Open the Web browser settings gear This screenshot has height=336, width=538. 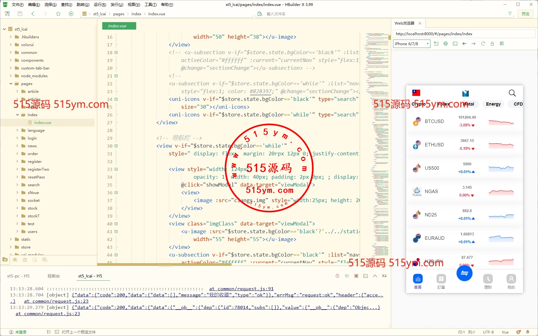click(x=446, y=44)
